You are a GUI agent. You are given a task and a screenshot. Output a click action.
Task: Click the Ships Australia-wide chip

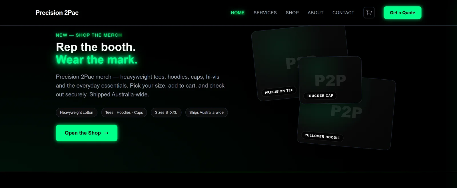(x=207, y=113)
